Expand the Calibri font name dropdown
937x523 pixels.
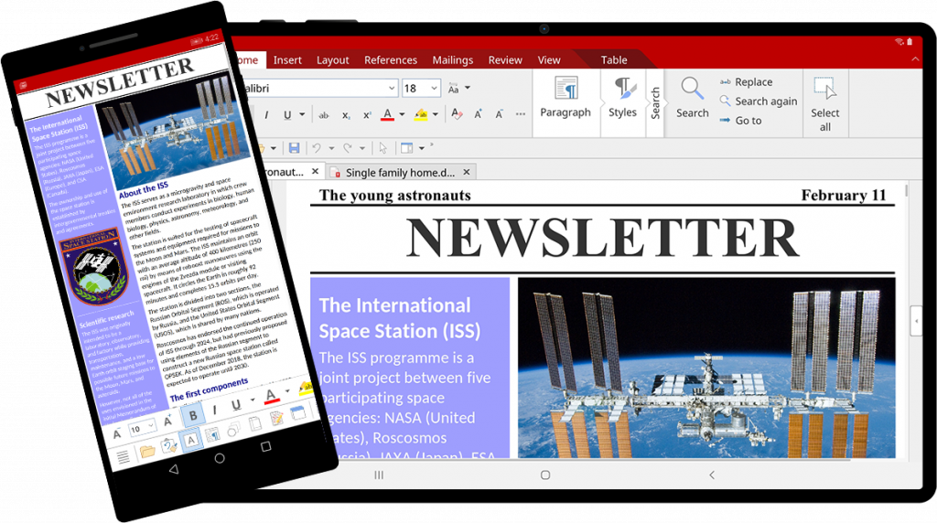tap(391, 89)
